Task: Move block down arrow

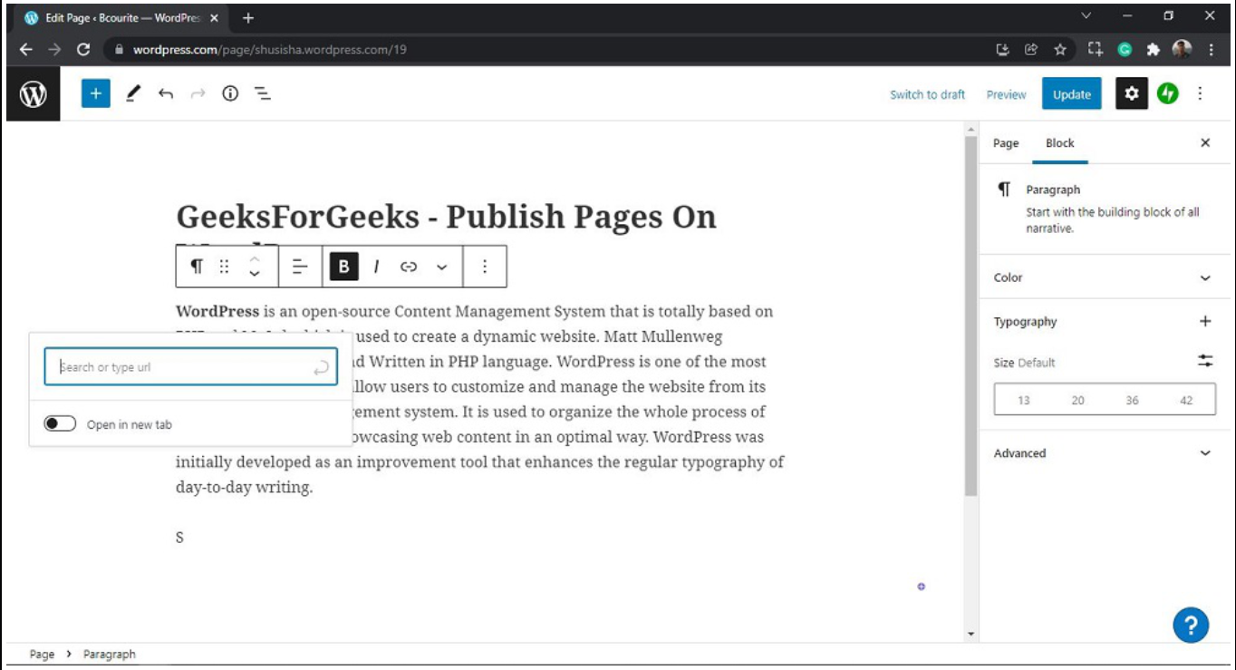Action: 255,274
